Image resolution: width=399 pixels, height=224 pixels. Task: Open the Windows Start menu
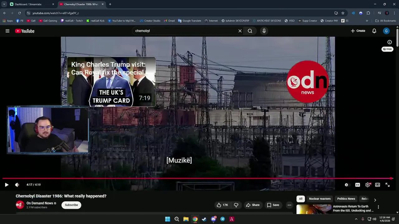click(x=167, y=219)
